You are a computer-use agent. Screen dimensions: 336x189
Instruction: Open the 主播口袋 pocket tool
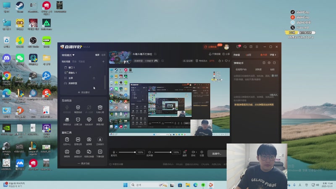pyautogui.click(x=78, y=121)
